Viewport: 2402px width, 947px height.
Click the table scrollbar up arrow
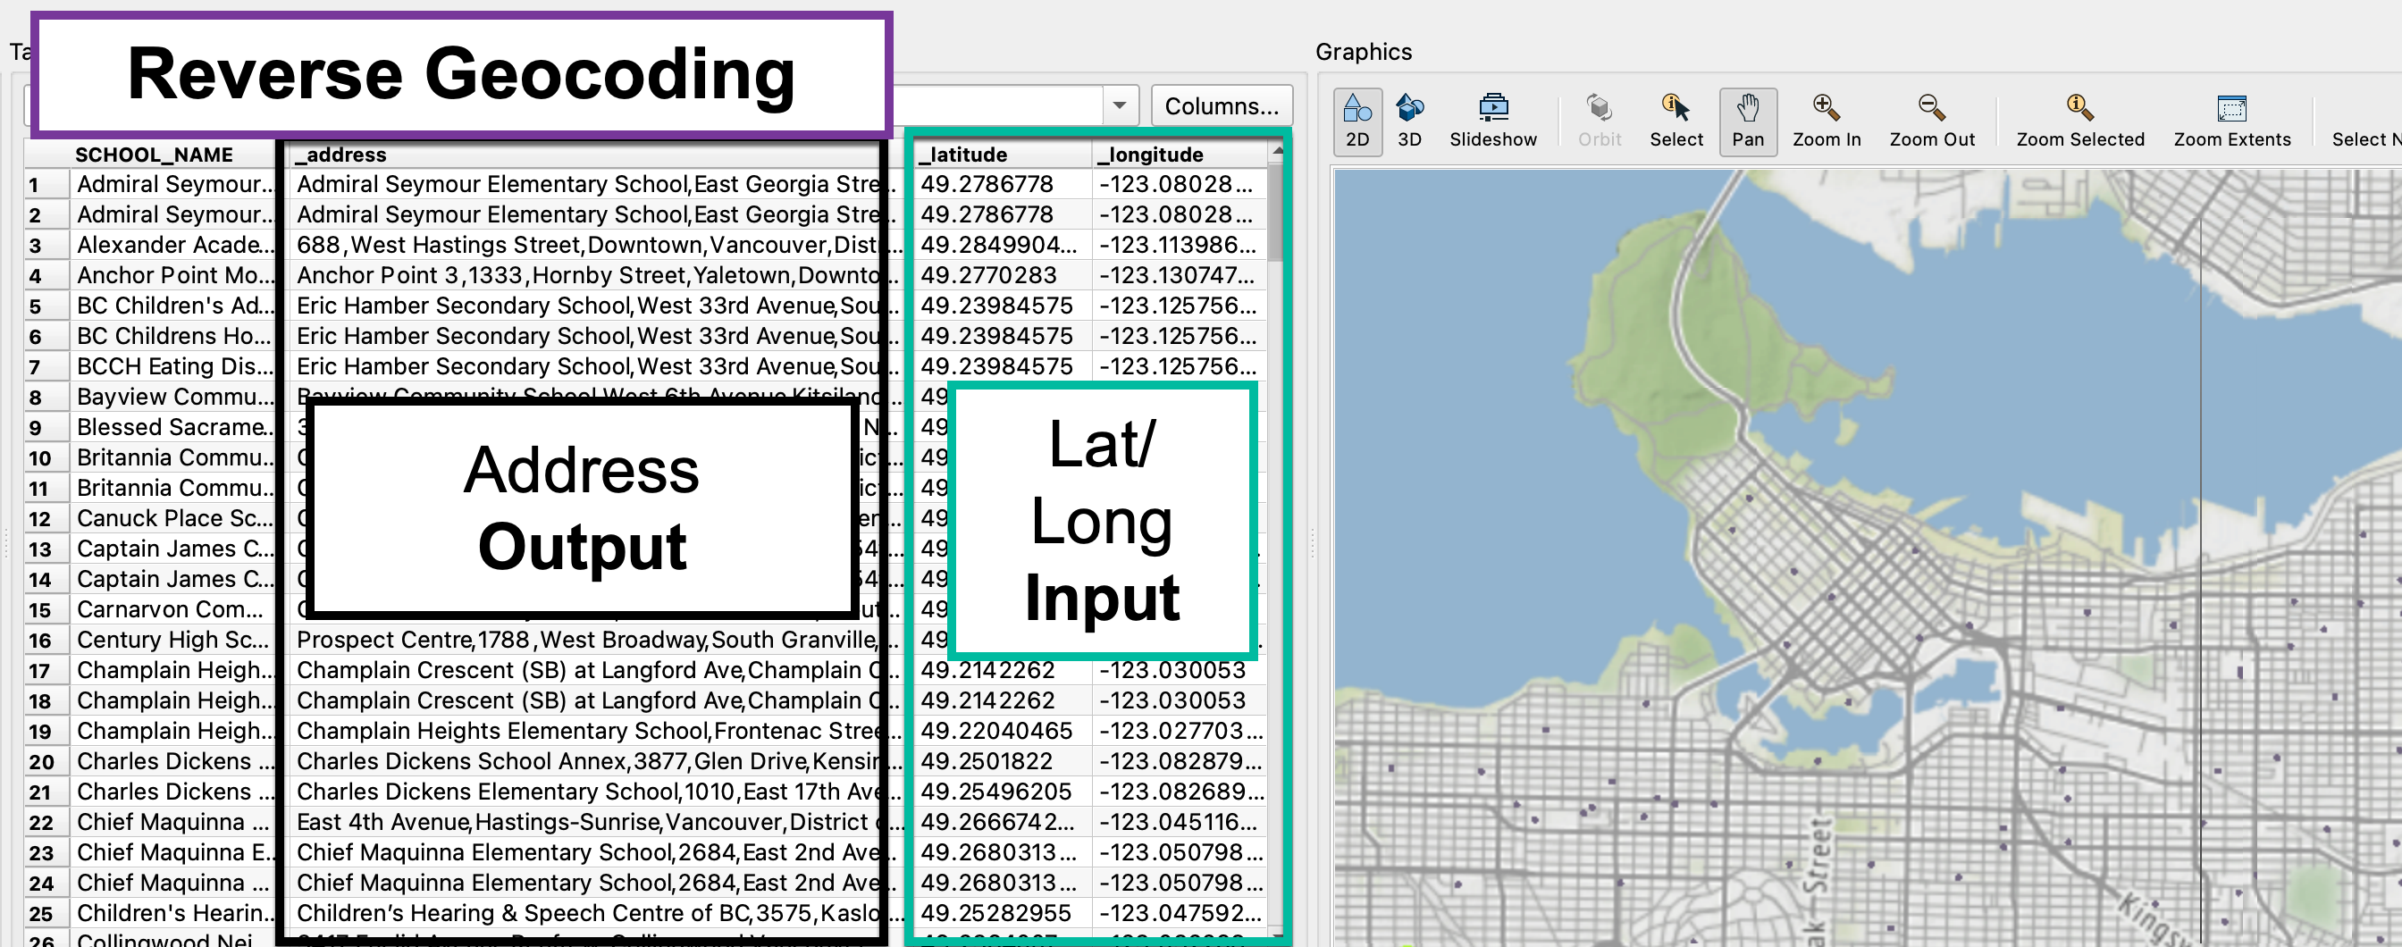point(1278,151)
